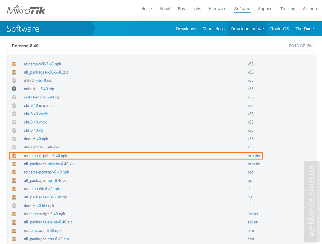Click the disc icon next to chr-6.40.vmdk

(x=14, y=114)
